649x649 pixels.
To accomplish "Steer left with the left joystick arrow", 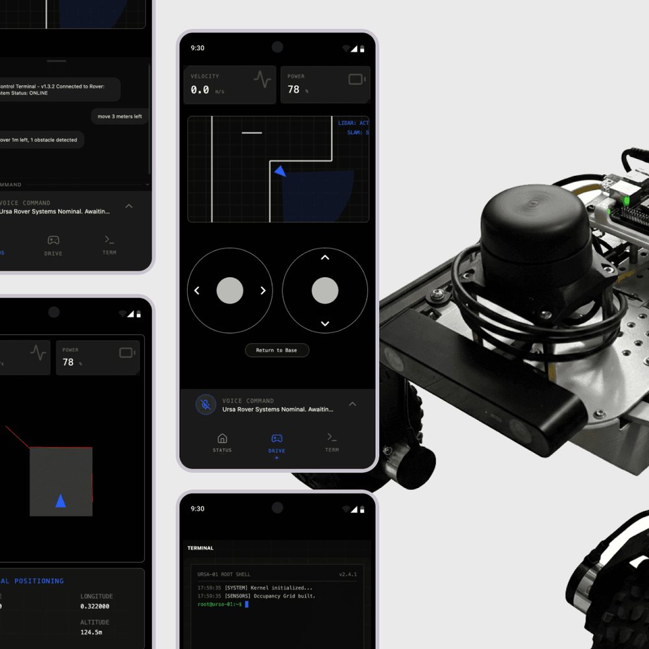I will 197,291.
